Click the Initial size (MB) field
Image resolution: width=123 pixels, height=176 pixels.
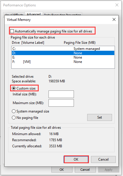tap(61, 94)
